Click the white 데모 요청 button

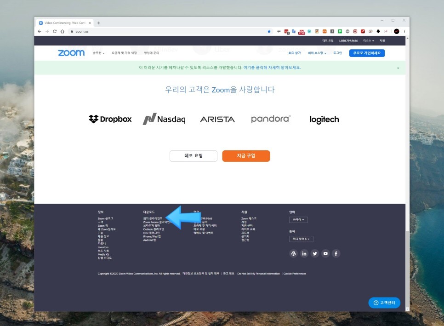coord(194,156)
